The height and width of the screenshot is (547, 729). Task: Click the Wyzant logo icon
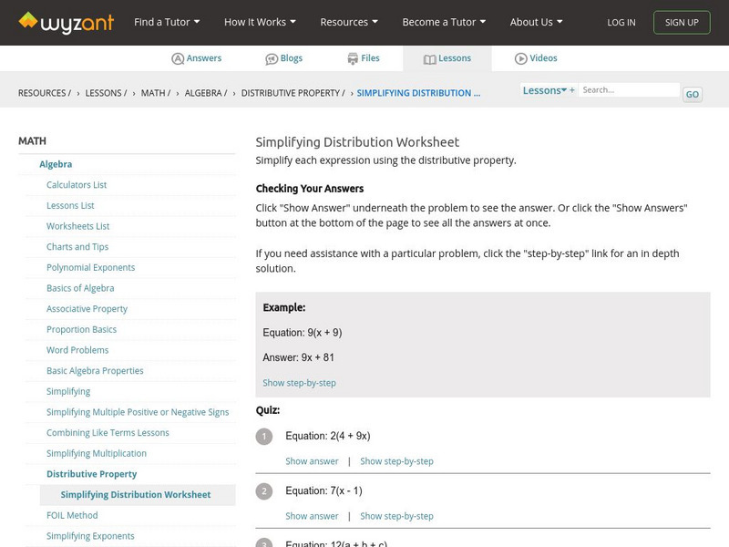pyautogui.click(x=29, y=21)
